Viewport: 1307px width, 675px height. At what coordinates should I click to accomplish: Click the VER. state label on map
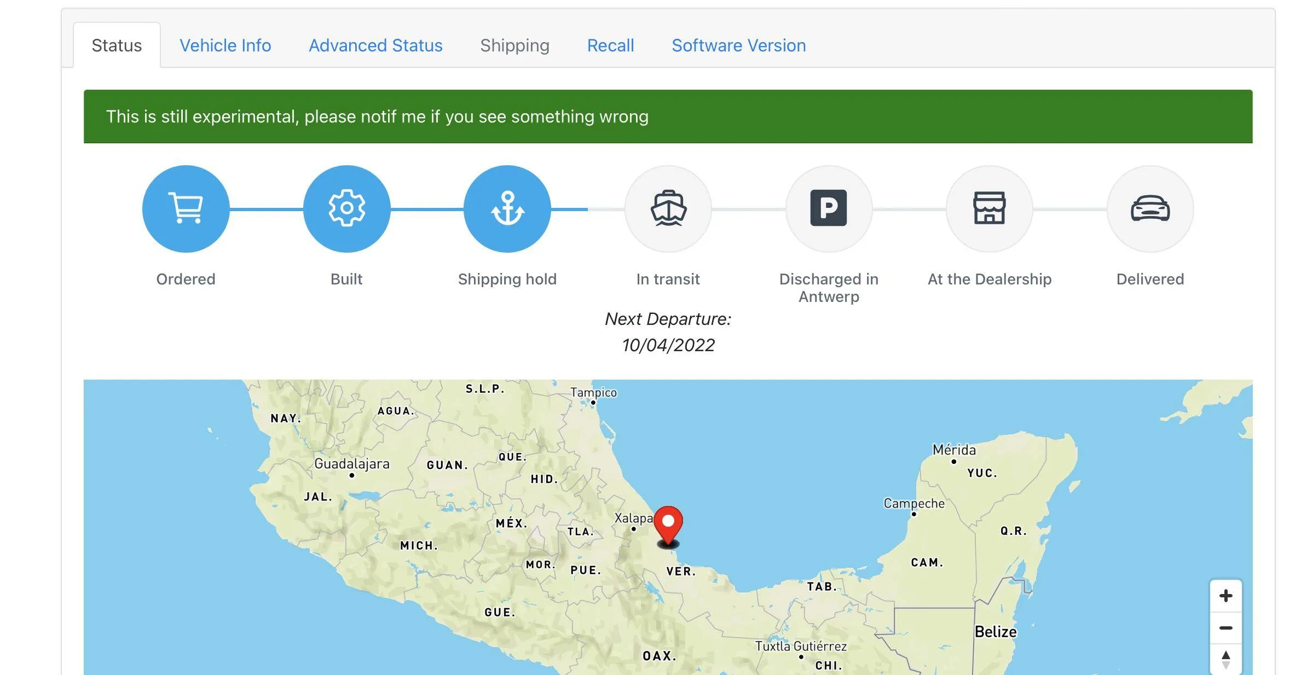(681, 571)
